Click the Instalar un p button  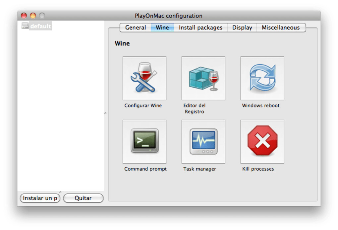click(40, 198)
